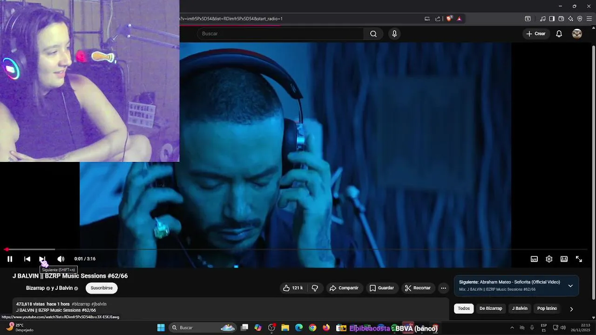
Task: Open the media playlist music note icon
Action: tap(542, 19)
